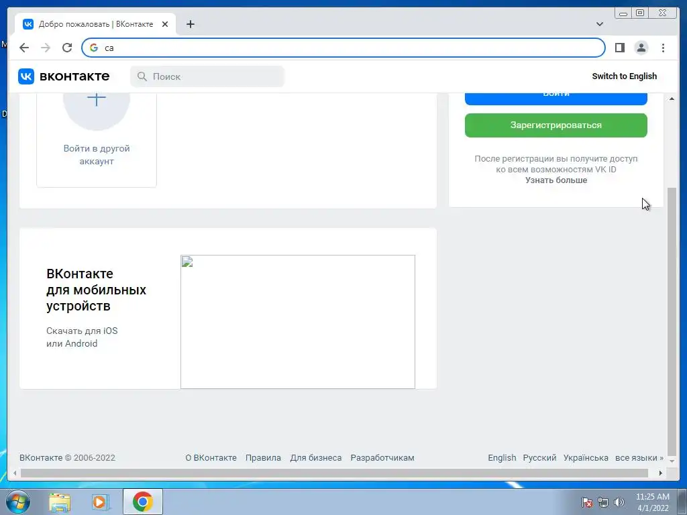Click ВКонтакте © 2006-2022 footer text

tap(67, 457)
